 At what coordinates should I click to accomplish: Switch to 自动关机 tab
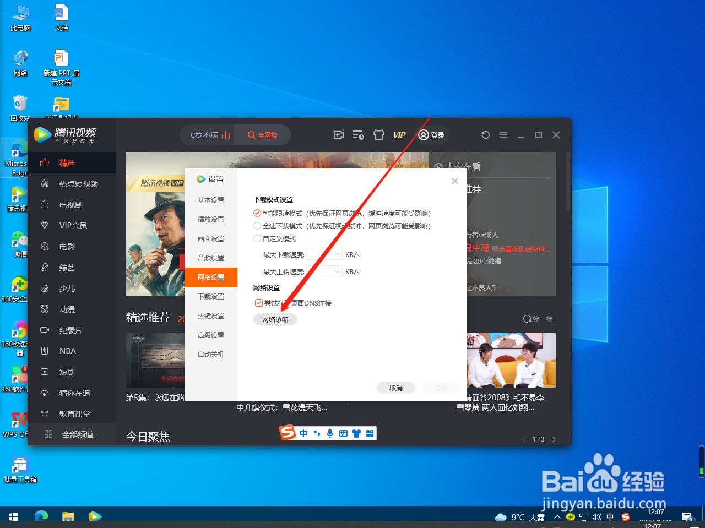pyautogui.click(x=211, y=355)
